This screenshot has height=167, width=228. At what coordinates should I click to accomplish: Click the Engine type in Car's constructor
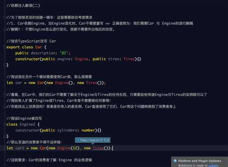(x=82, y=59)
